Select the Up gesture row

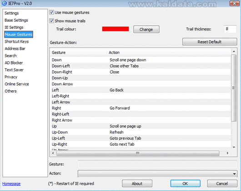pos(141,126)
